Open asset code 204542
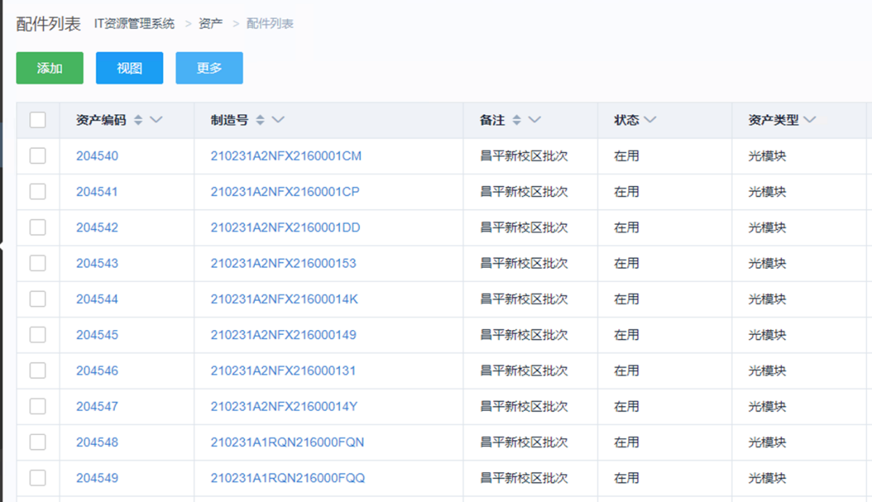This screenshot has width=872, height=502. point(97,227)
